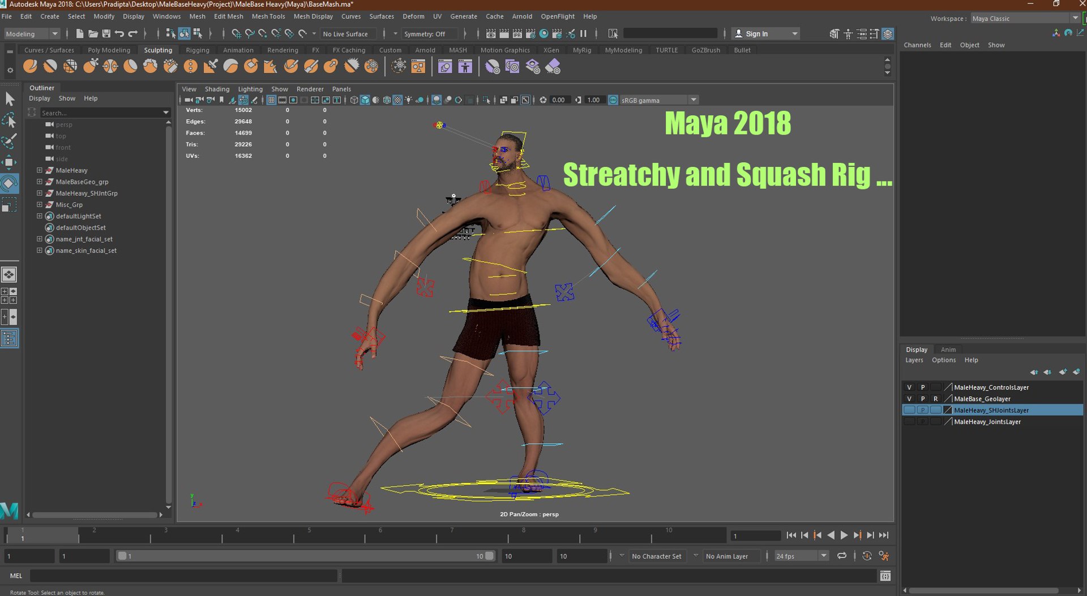Open the layer editor Options menu
This screenshot has width=1087, height=596.
(944, 360)
